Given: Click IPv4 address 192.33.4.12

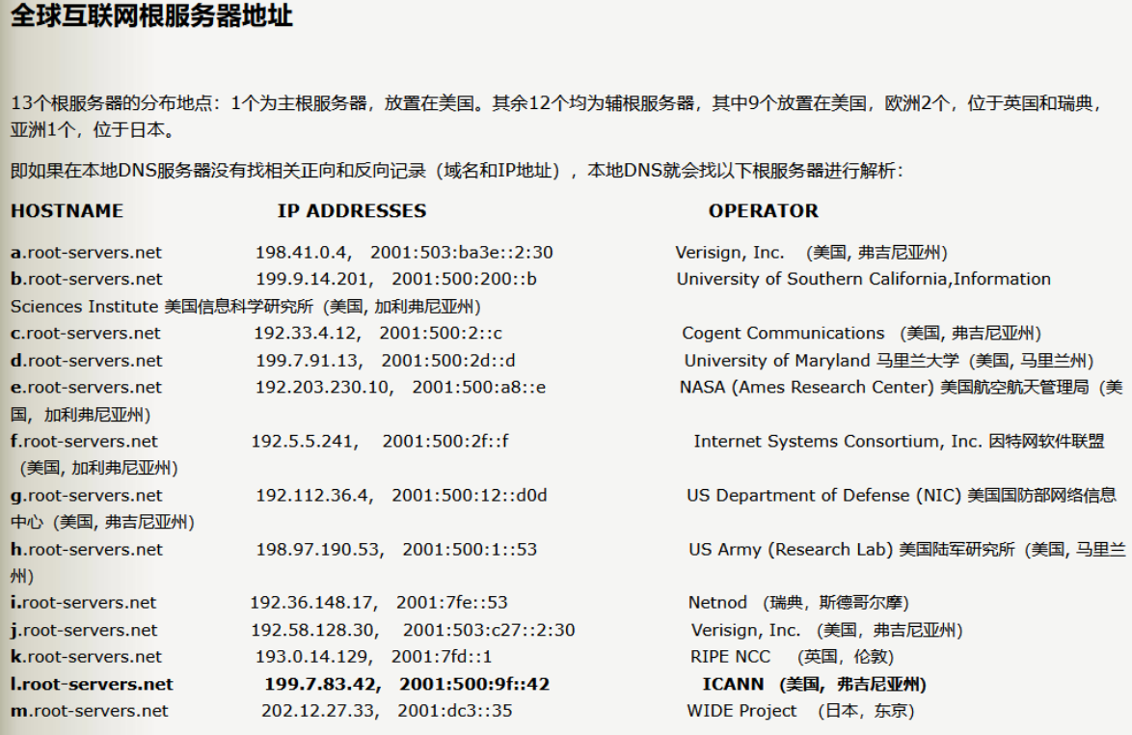Looking at the screenshot, I should click(x=308, y=334).
